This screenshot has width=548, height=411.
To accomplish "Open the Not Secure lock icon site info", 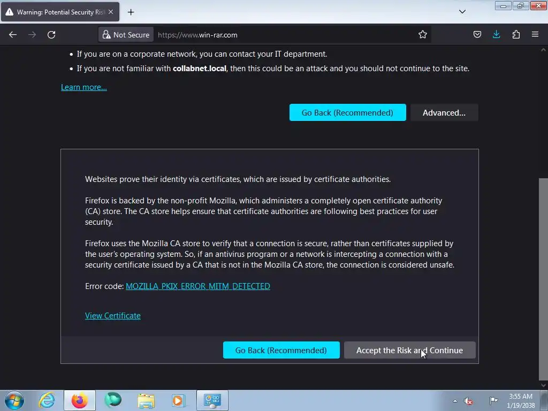I will tap(126, 35).
